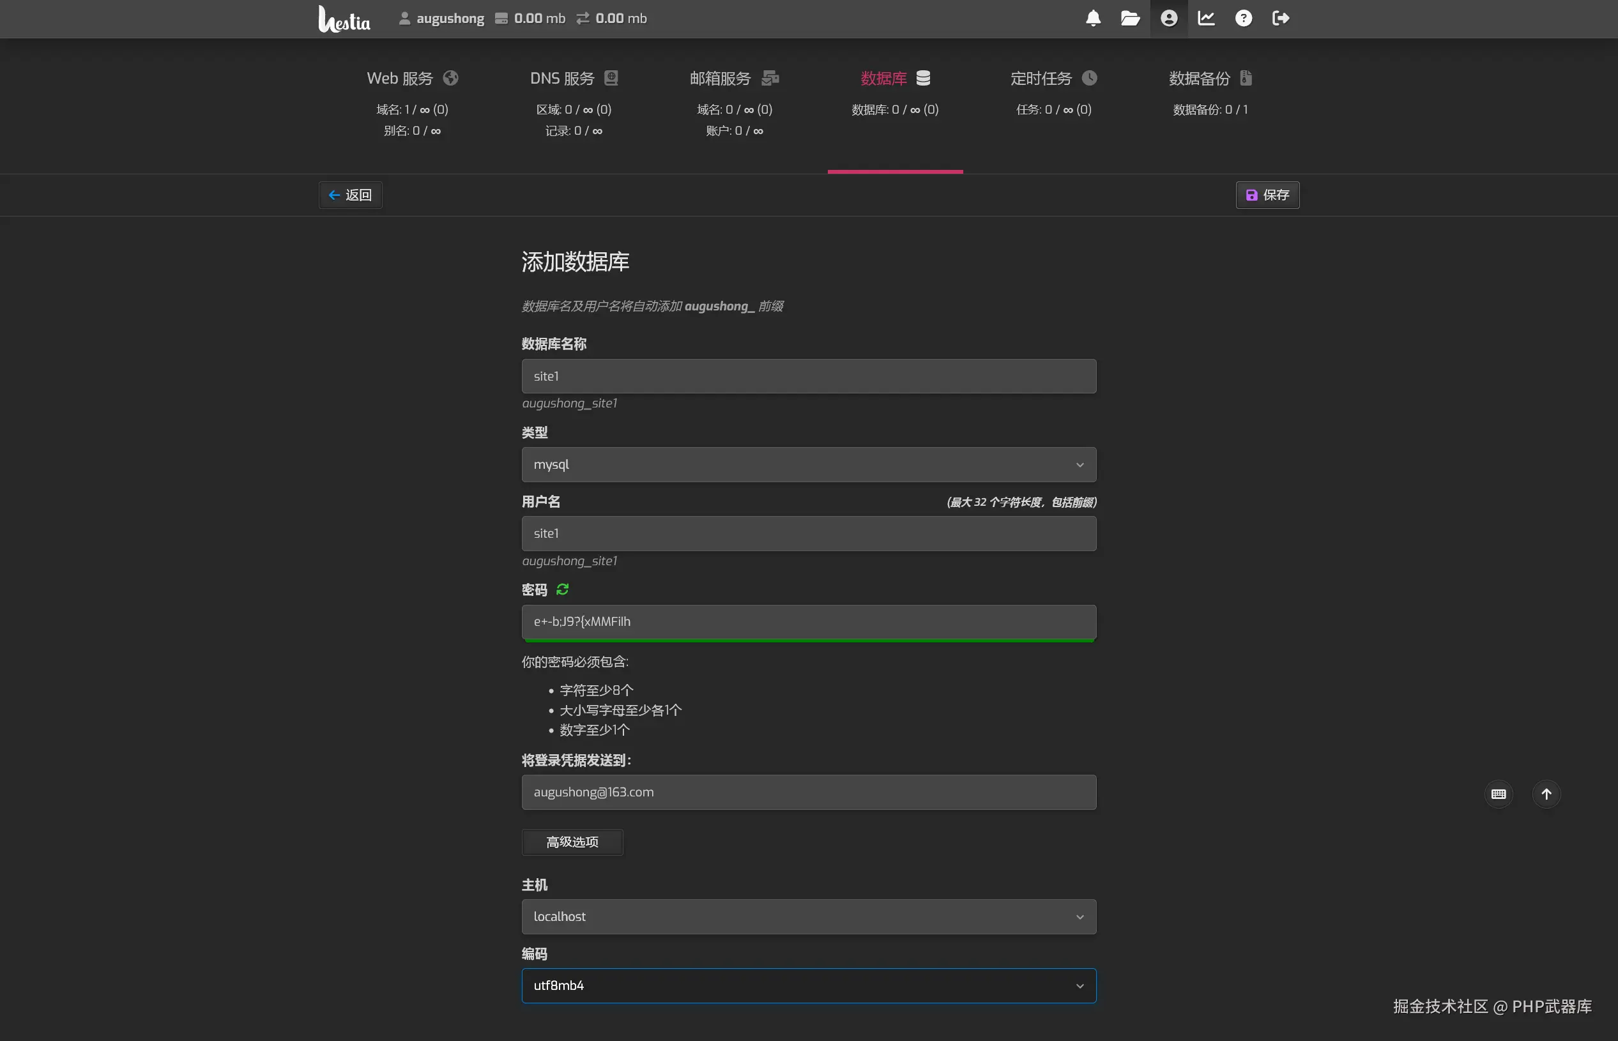Click the notifications bell icon

(x=1093, y=19)
